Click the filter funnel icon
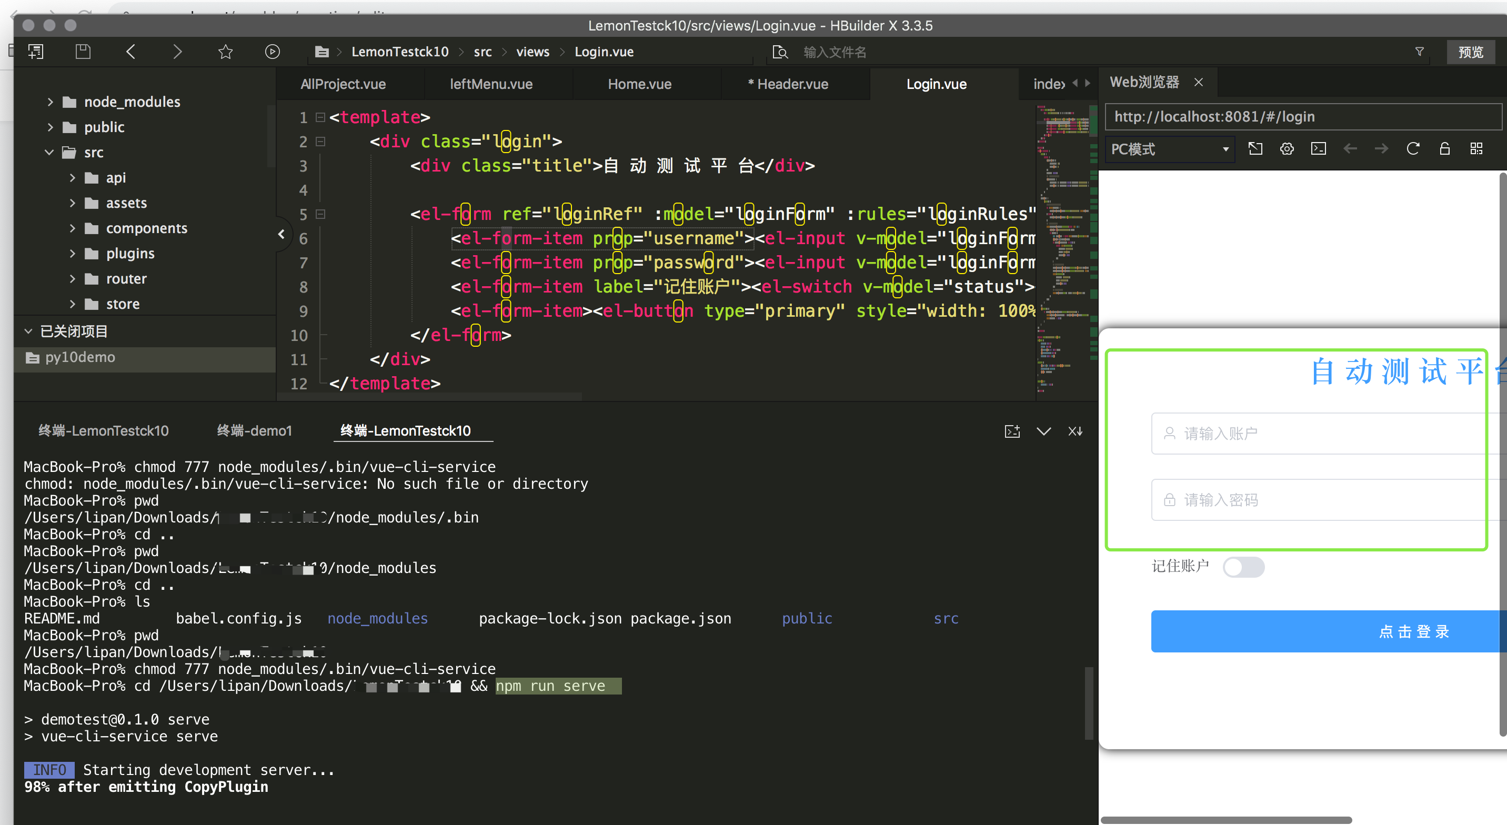This screenshot has width=1507, height=825. pos(1419,52)
